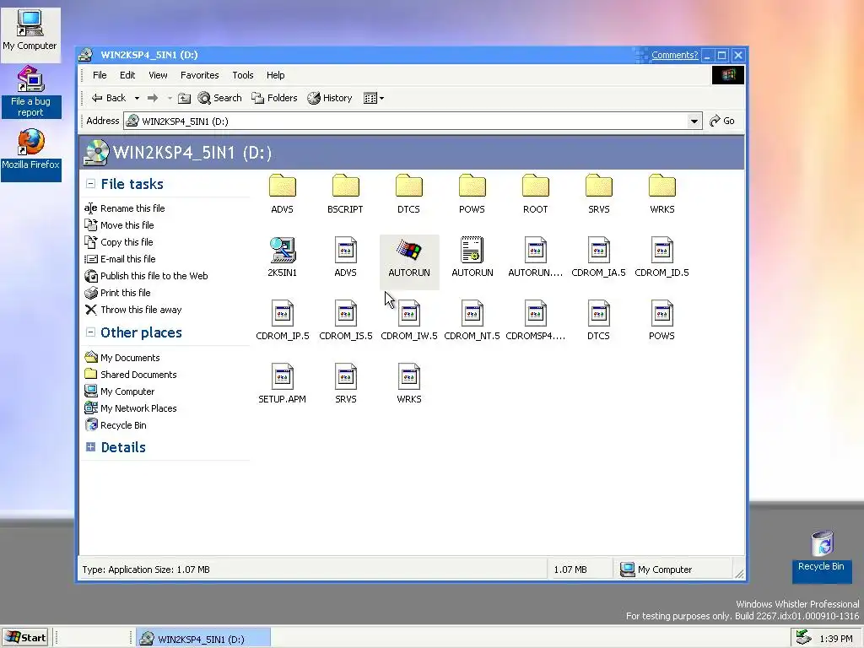Toggle the Folders pane
864x648 pixels.
pos(274,98)
